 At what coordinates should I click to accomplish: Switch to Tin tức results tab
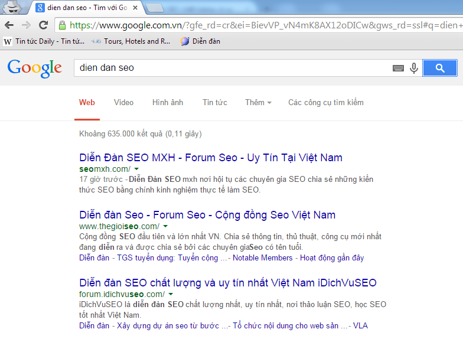pos(215,103)
